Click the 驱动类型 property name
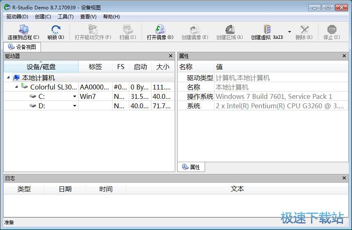Image resolution: width=352 pixels, height=230 pixels. tap(200, 78)
